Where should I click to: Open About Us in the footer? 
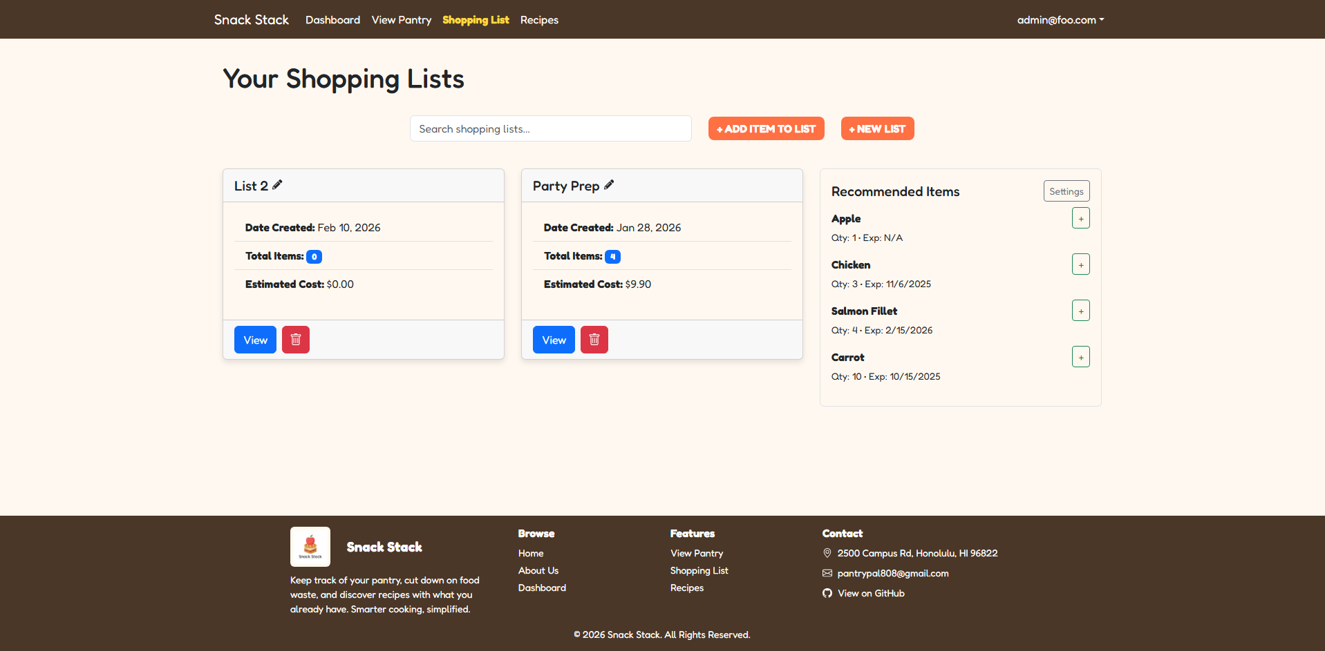point(538,570)
